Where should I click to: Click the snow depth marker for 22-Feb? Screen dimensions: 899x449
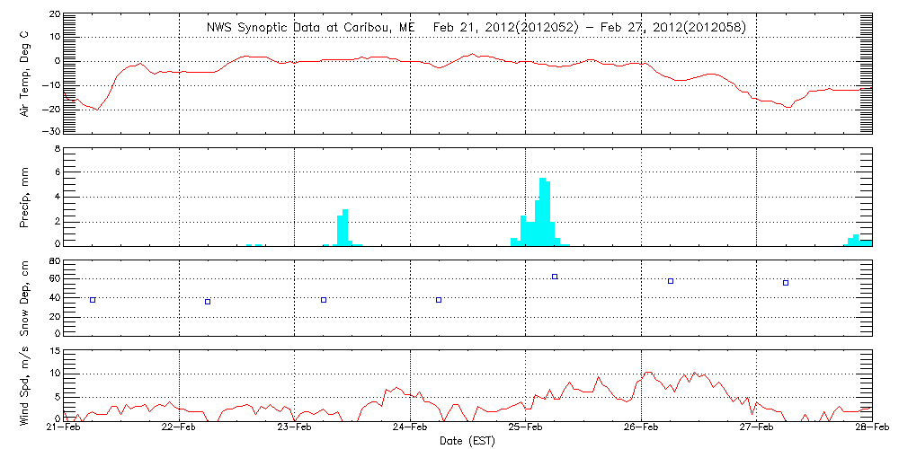(x=208, y=302)
